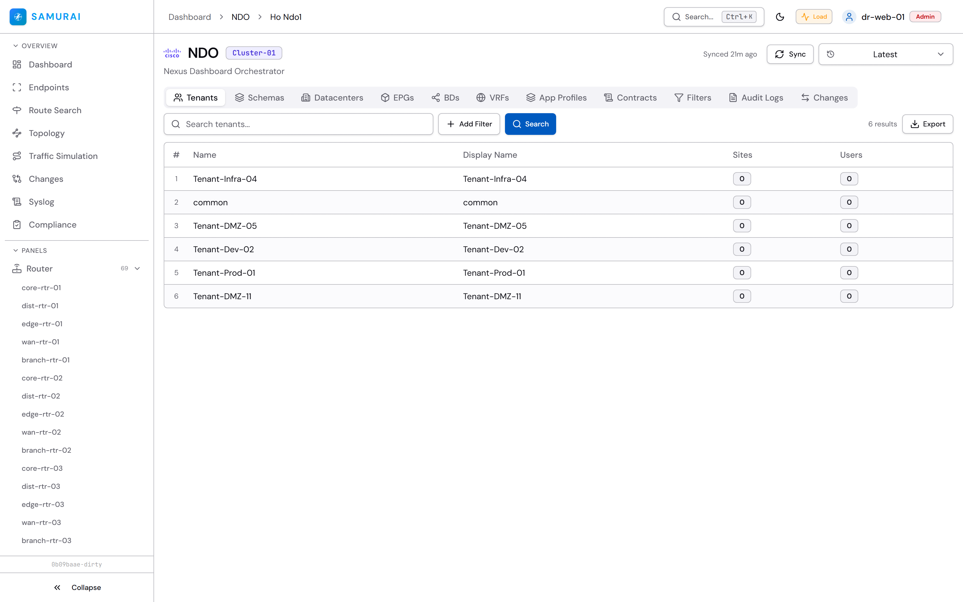Screen dimensions: 963x602
Task: Select the Tenant-Infra-04 name cell
Action: click(x=225, y=179)
